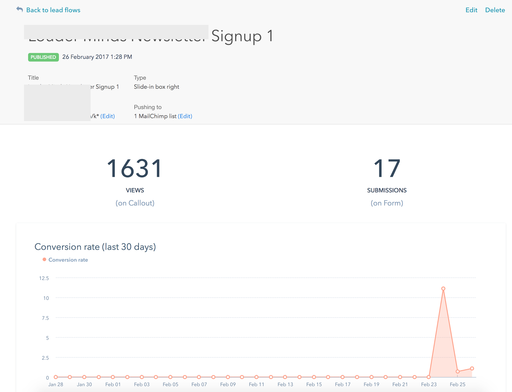
Task: Click the PUBLISHED status badge
Action: click(x=43, y=57)
